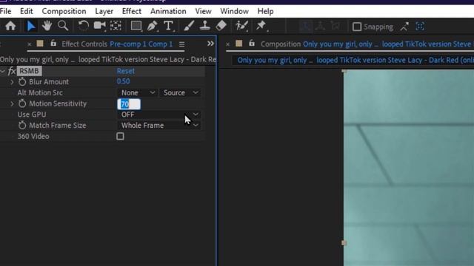Open the Source dropdown for Alt Motion Src
474x266 pixels.
pos(181,92)
